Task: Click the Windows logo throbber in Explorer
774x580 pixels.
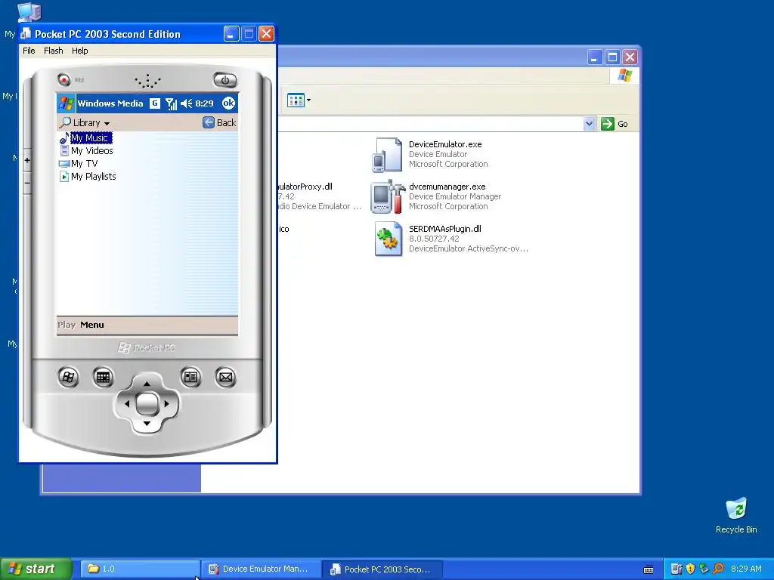Action: tap(624, 76)
